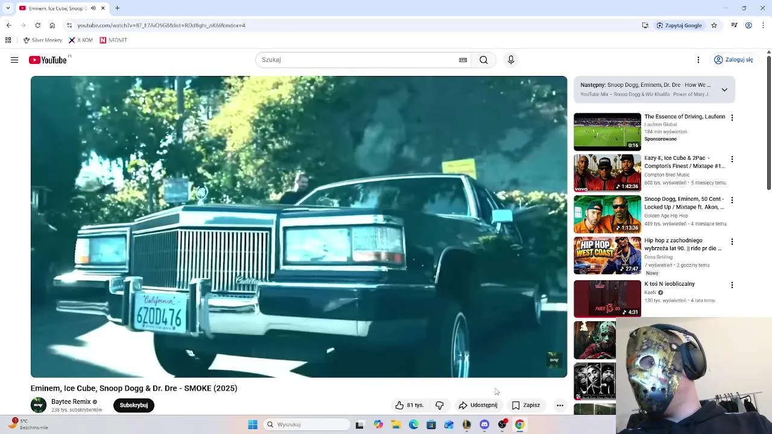Open options menu for Snoop Dogg, Eminem, 50 Cent mixtape
The height and width of the screenshot is (434, 772).
[x=732, y=200]
